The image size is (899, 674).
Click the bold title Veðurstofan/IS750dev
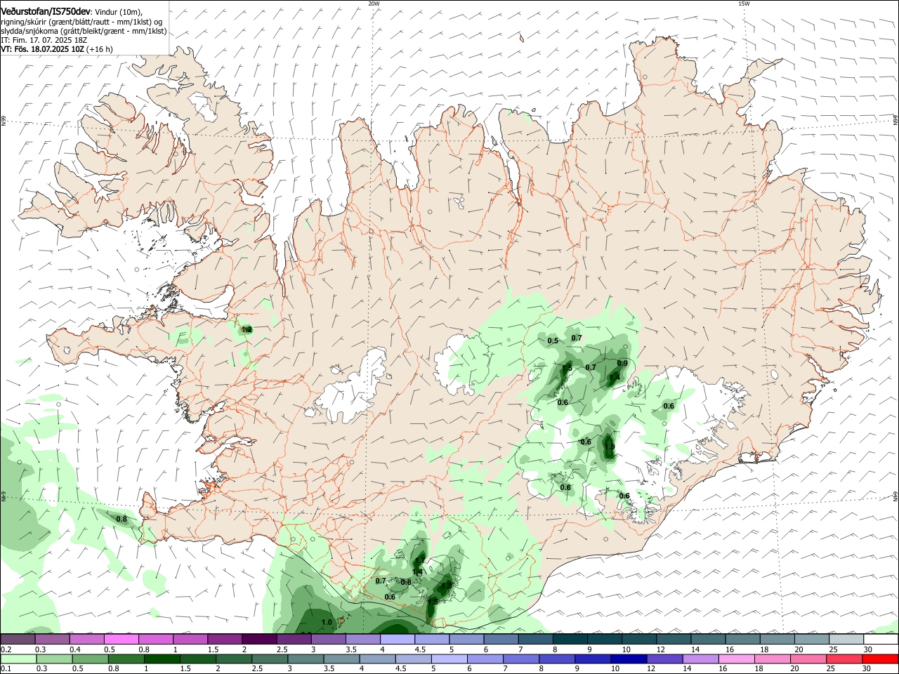pos(45,11)
